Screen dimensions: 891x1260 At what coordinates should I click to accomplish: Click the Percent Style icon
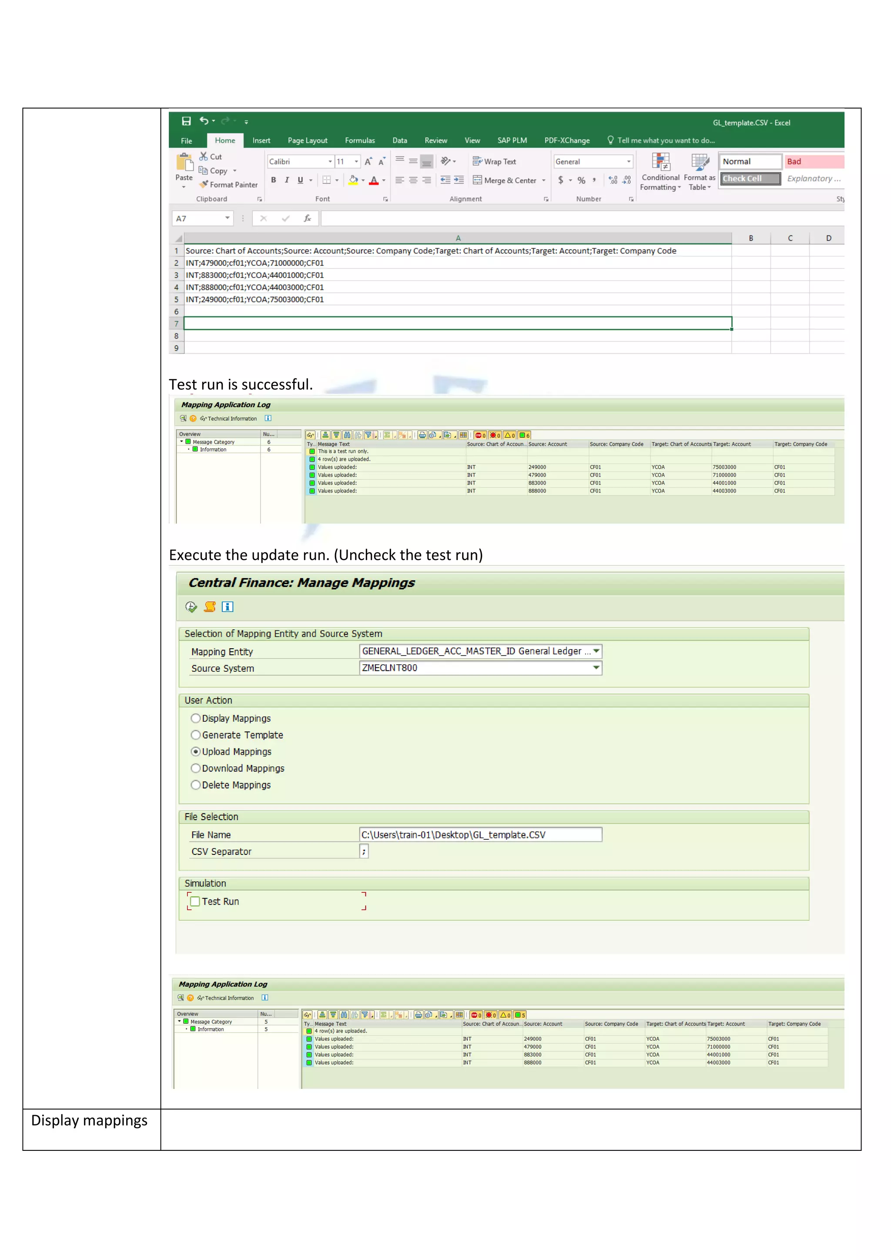pos(582,180)
